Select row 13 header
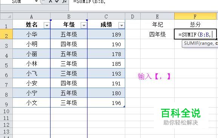This screenshot has width=218, height=138. pyautogui.click(x=6, y=131)
